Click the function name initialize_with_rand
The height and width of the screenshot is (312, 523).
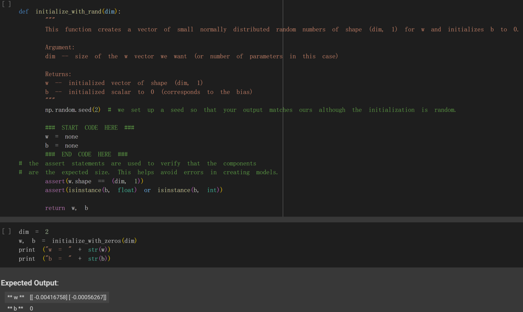click(x=69, y=11)
